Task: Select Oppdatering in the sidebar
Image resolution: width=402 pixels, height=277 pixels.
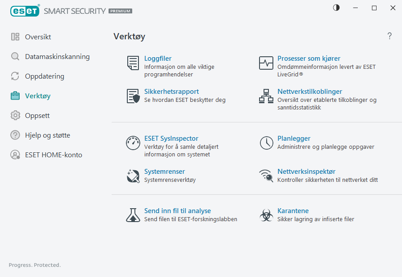Action: 44,76
